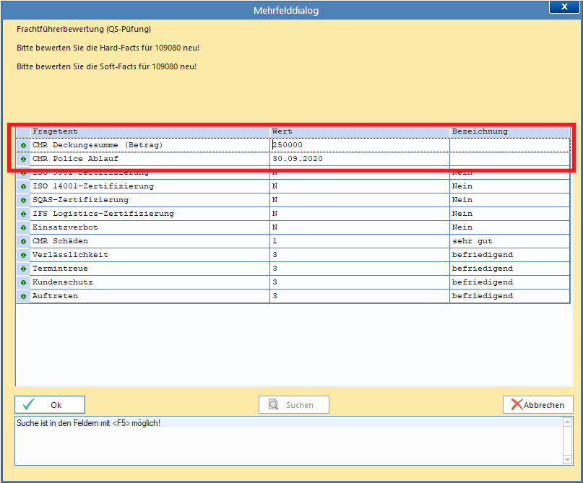Select the CMR Police Ablauf date field
This screenshot has width=583, height=483.
pyautogui.click(x=360, y=159)
